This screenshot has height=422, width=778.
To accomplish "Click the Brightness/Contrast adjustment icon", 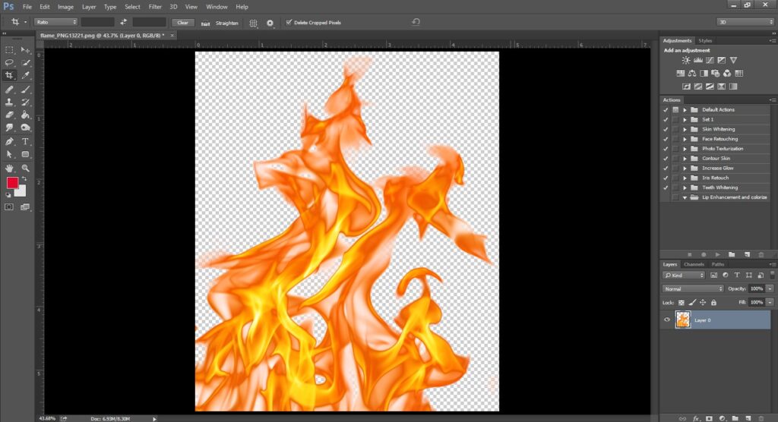I will (x=686, y=60).
